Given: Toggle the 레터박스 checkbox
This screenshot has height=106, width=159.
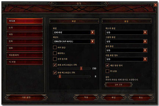Looking at the screenshot, I should tap(55, 53).
